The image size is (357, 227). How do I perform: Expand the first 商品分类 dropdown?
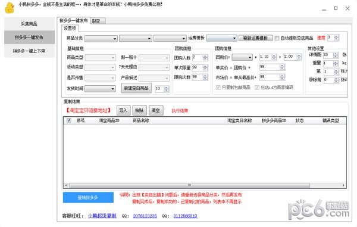(x=101, y=38)
